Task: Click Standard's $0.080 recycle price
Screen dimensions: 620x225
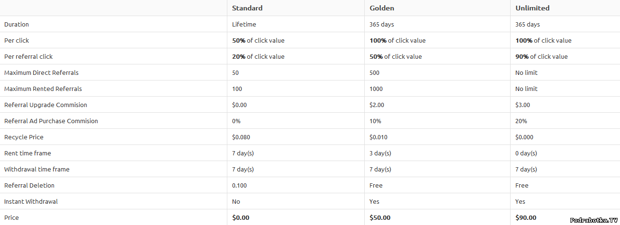Action: (x=241, y=137)
